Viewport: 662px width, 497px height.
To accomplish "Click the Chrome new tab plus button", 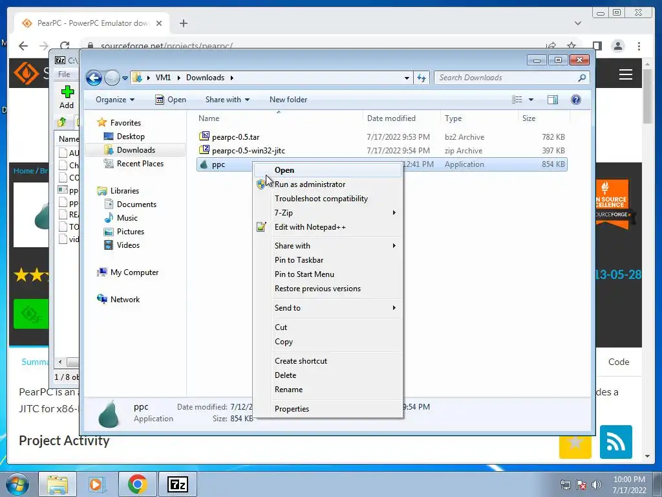I will pyautogui.click(x=183, y=23).
